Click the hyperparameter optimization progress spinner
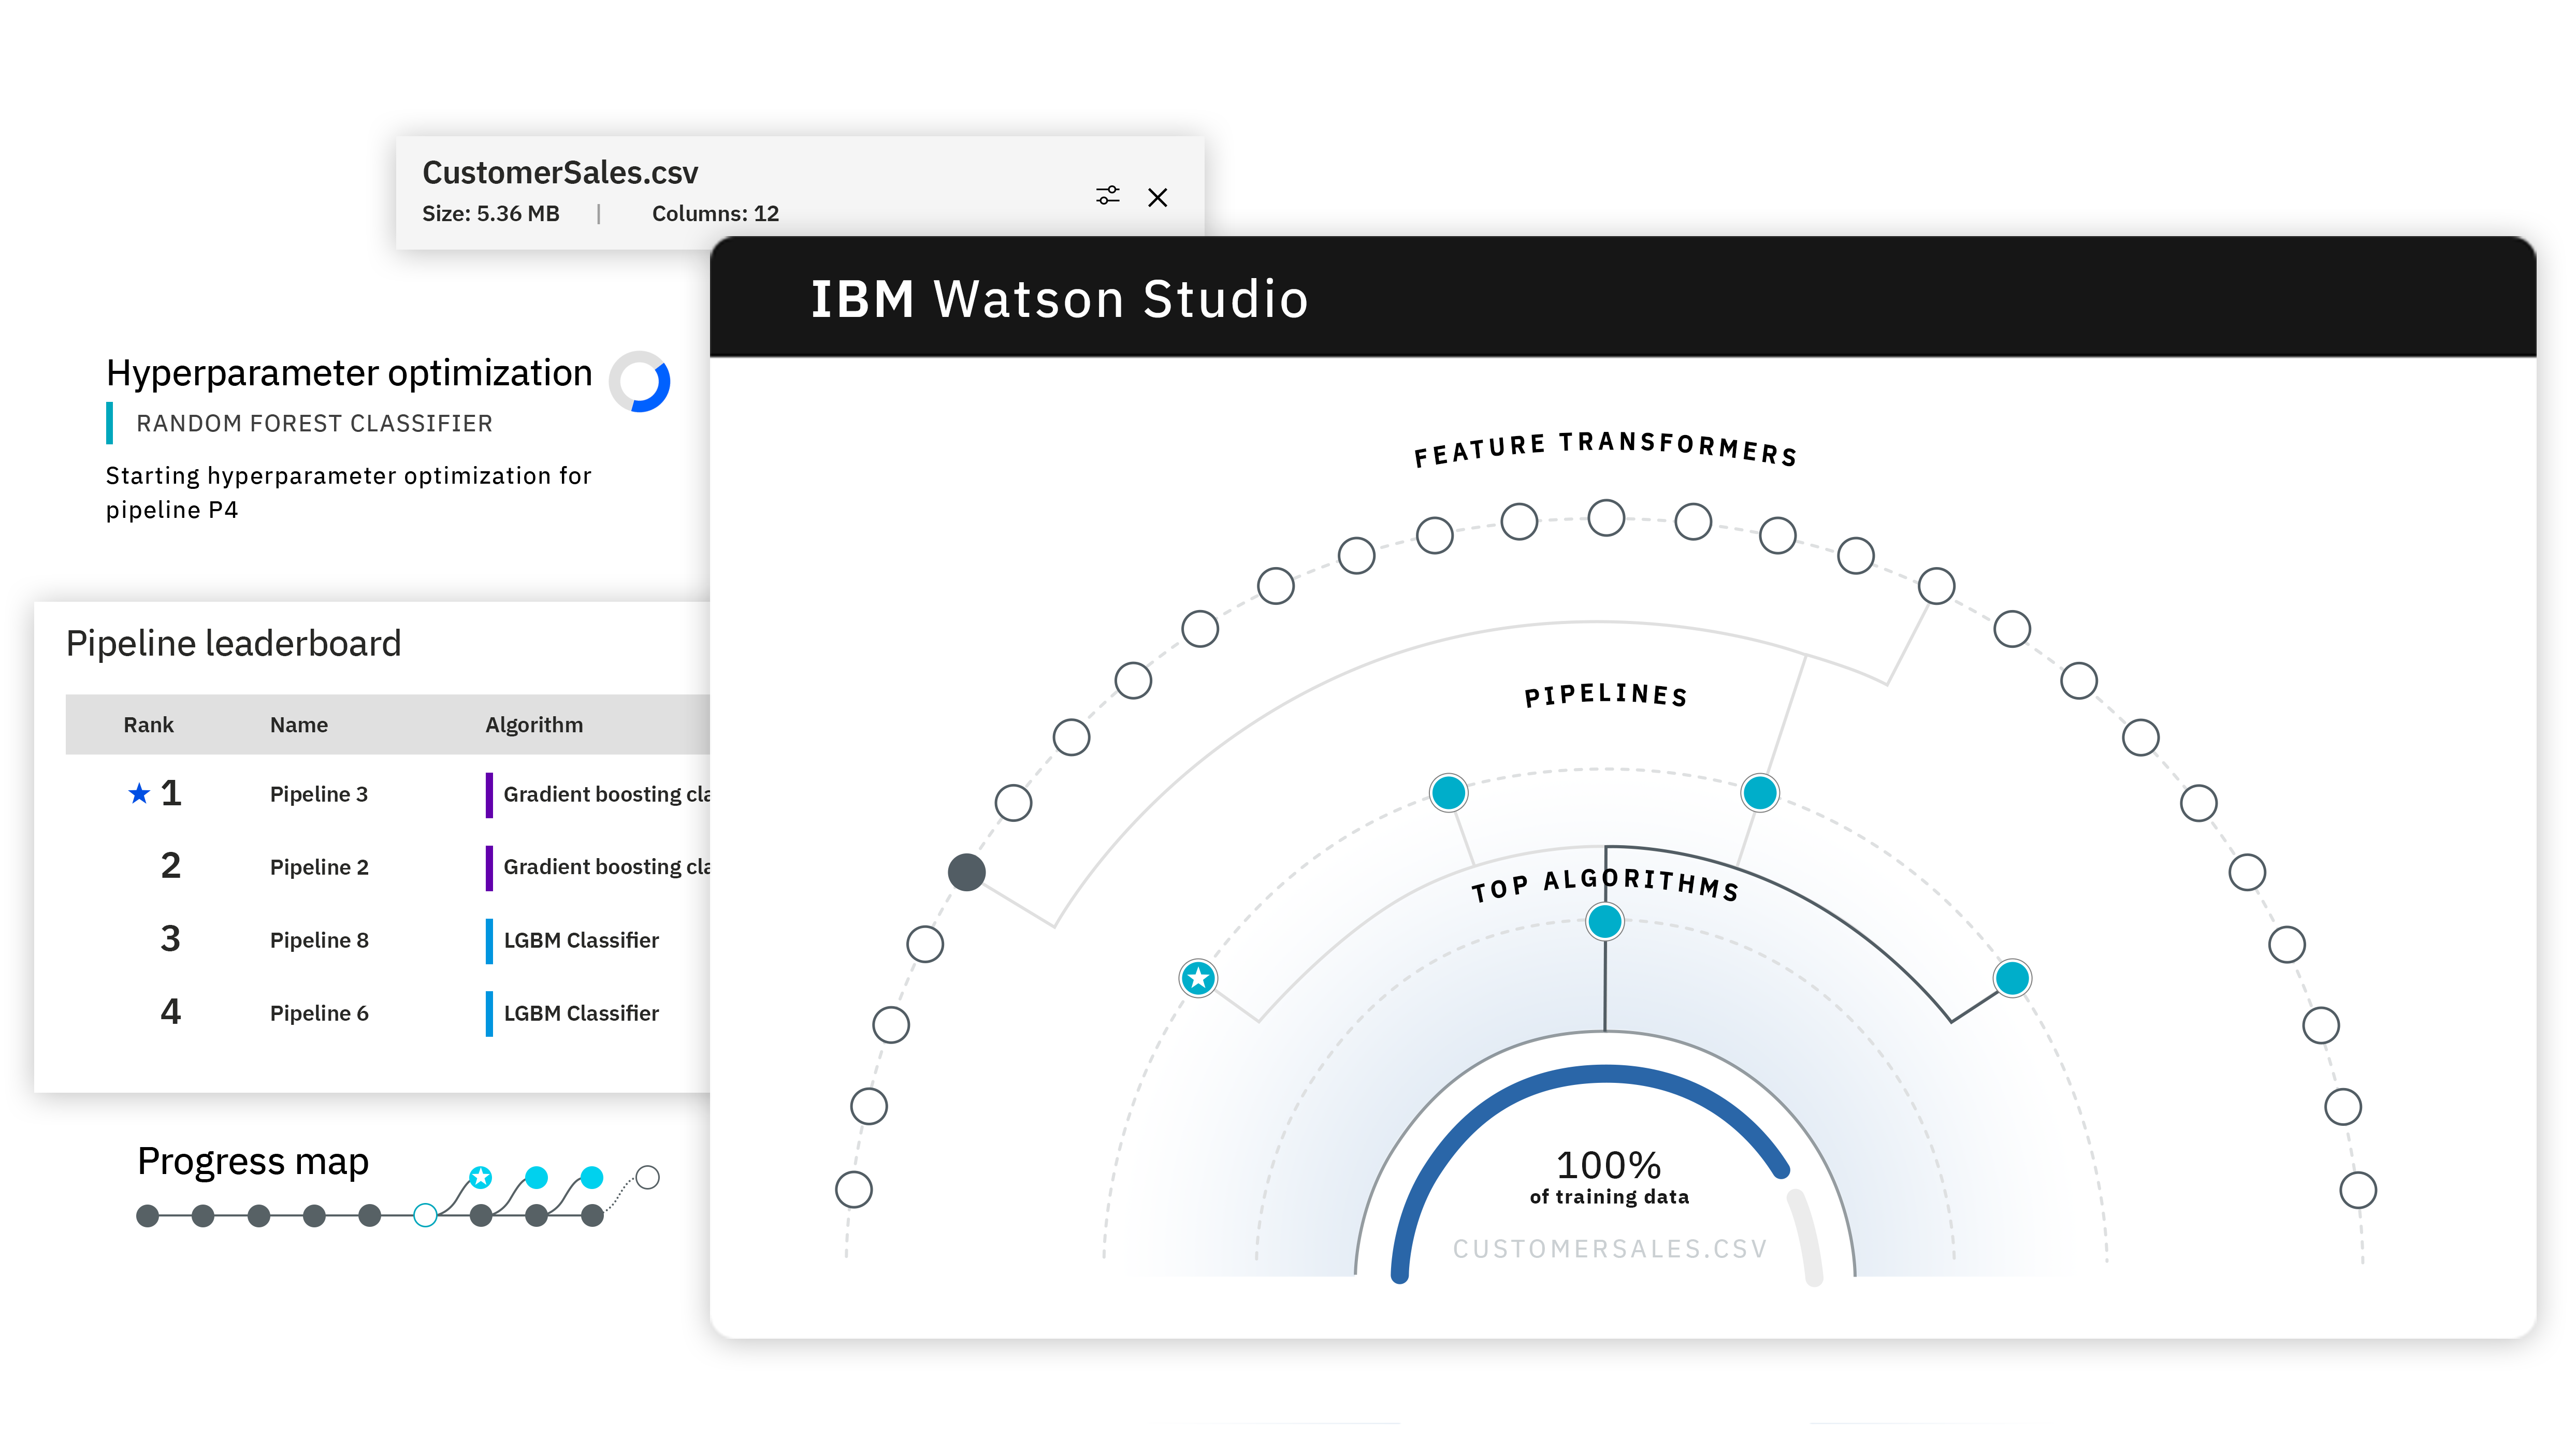Image resolution: width=2576 pixels, height=1449 pixels. tap(639, 382)
